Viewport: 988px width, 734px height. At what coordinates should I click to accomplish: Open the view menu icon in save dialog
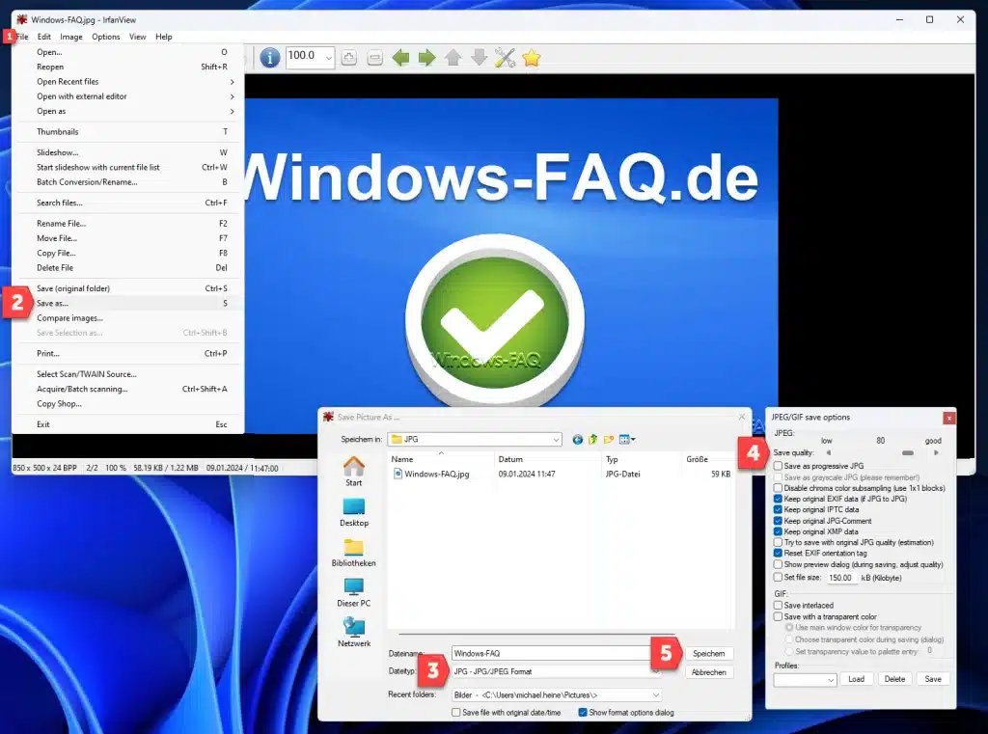[x=627, y=439]
